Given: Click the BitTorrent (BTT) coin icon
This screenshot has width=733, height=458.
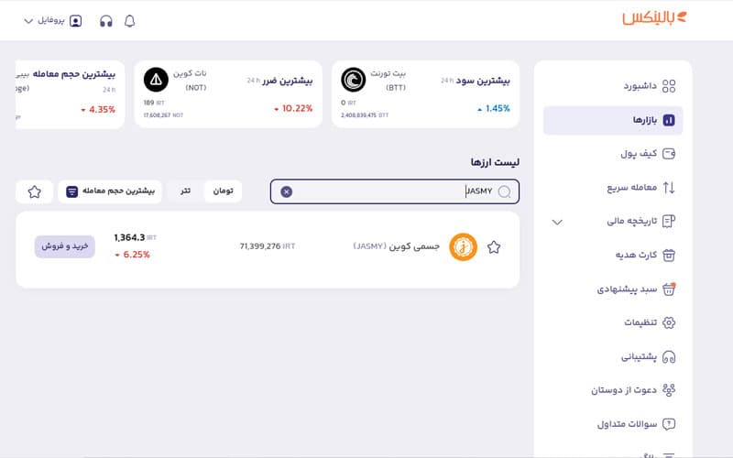Looking at the screenshot, I should click(354, 81).
